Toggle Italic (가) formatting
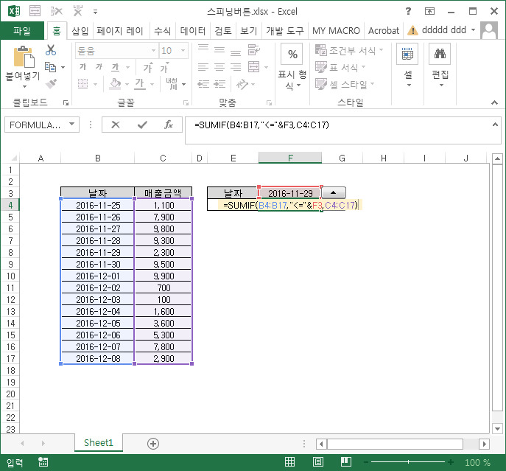The height and width of the screenshot is (471, 506). (x=99, y=67)
